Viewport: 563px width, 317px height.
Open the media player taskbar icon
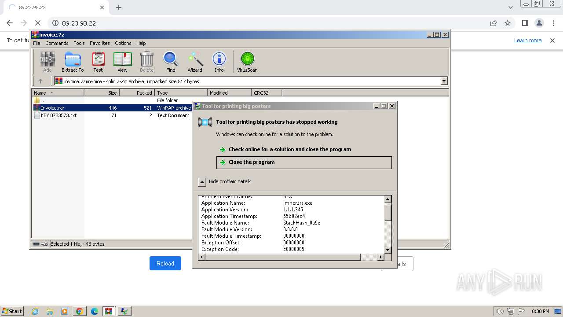tap(65, 311)
